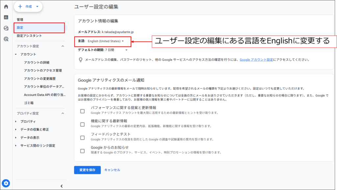
Task: Collapse the sidebar with the left chevron
Action: click(62, 186)
